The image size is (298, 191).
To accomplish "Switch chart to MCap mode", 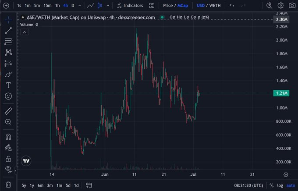I will coord(183,6).
